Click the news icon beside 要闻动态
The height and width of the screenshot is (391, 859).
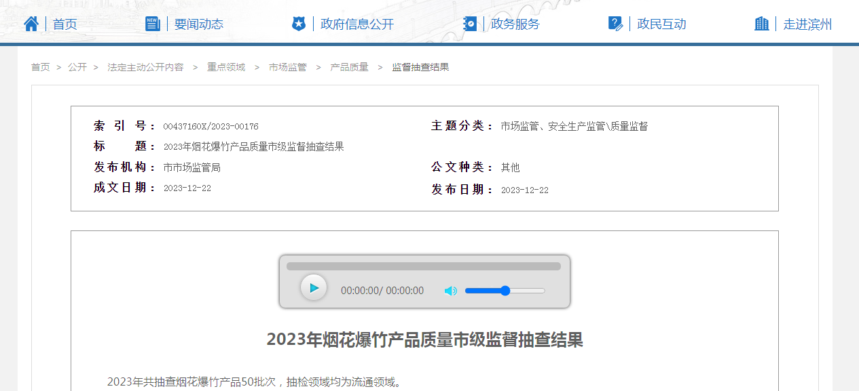pos(153,24)
